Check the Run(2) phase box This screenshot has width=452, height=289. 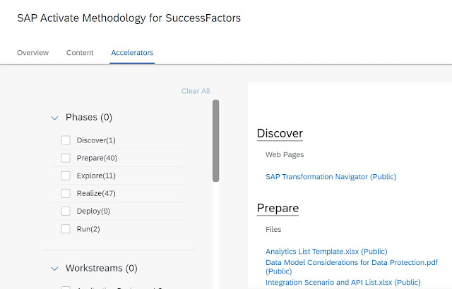pos(66,229)
